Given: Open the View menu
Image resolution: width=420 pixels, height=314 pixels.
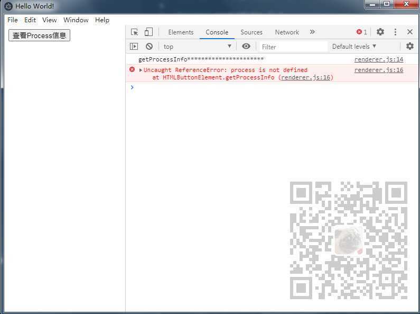Looking at the screenshot, I should (x=50, y=20).
